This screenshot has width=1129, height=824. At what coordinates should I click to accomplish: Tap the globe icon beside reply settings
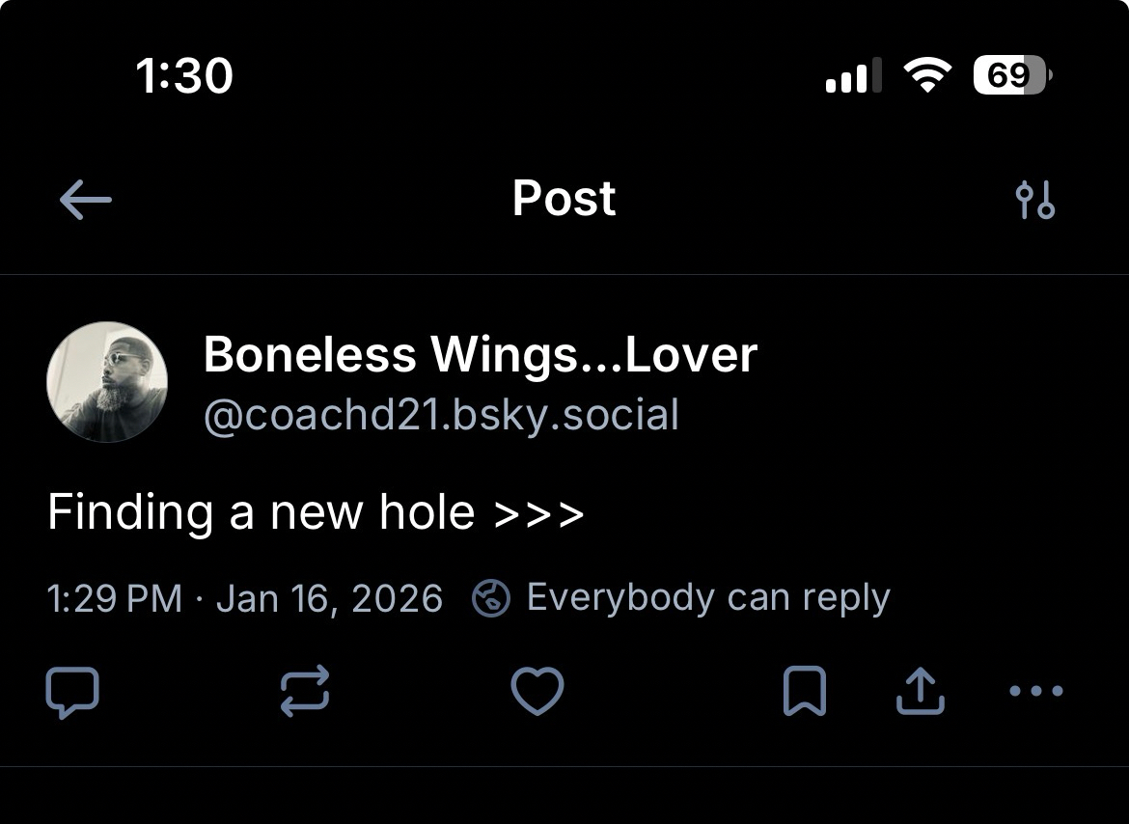tap(491, 599)
